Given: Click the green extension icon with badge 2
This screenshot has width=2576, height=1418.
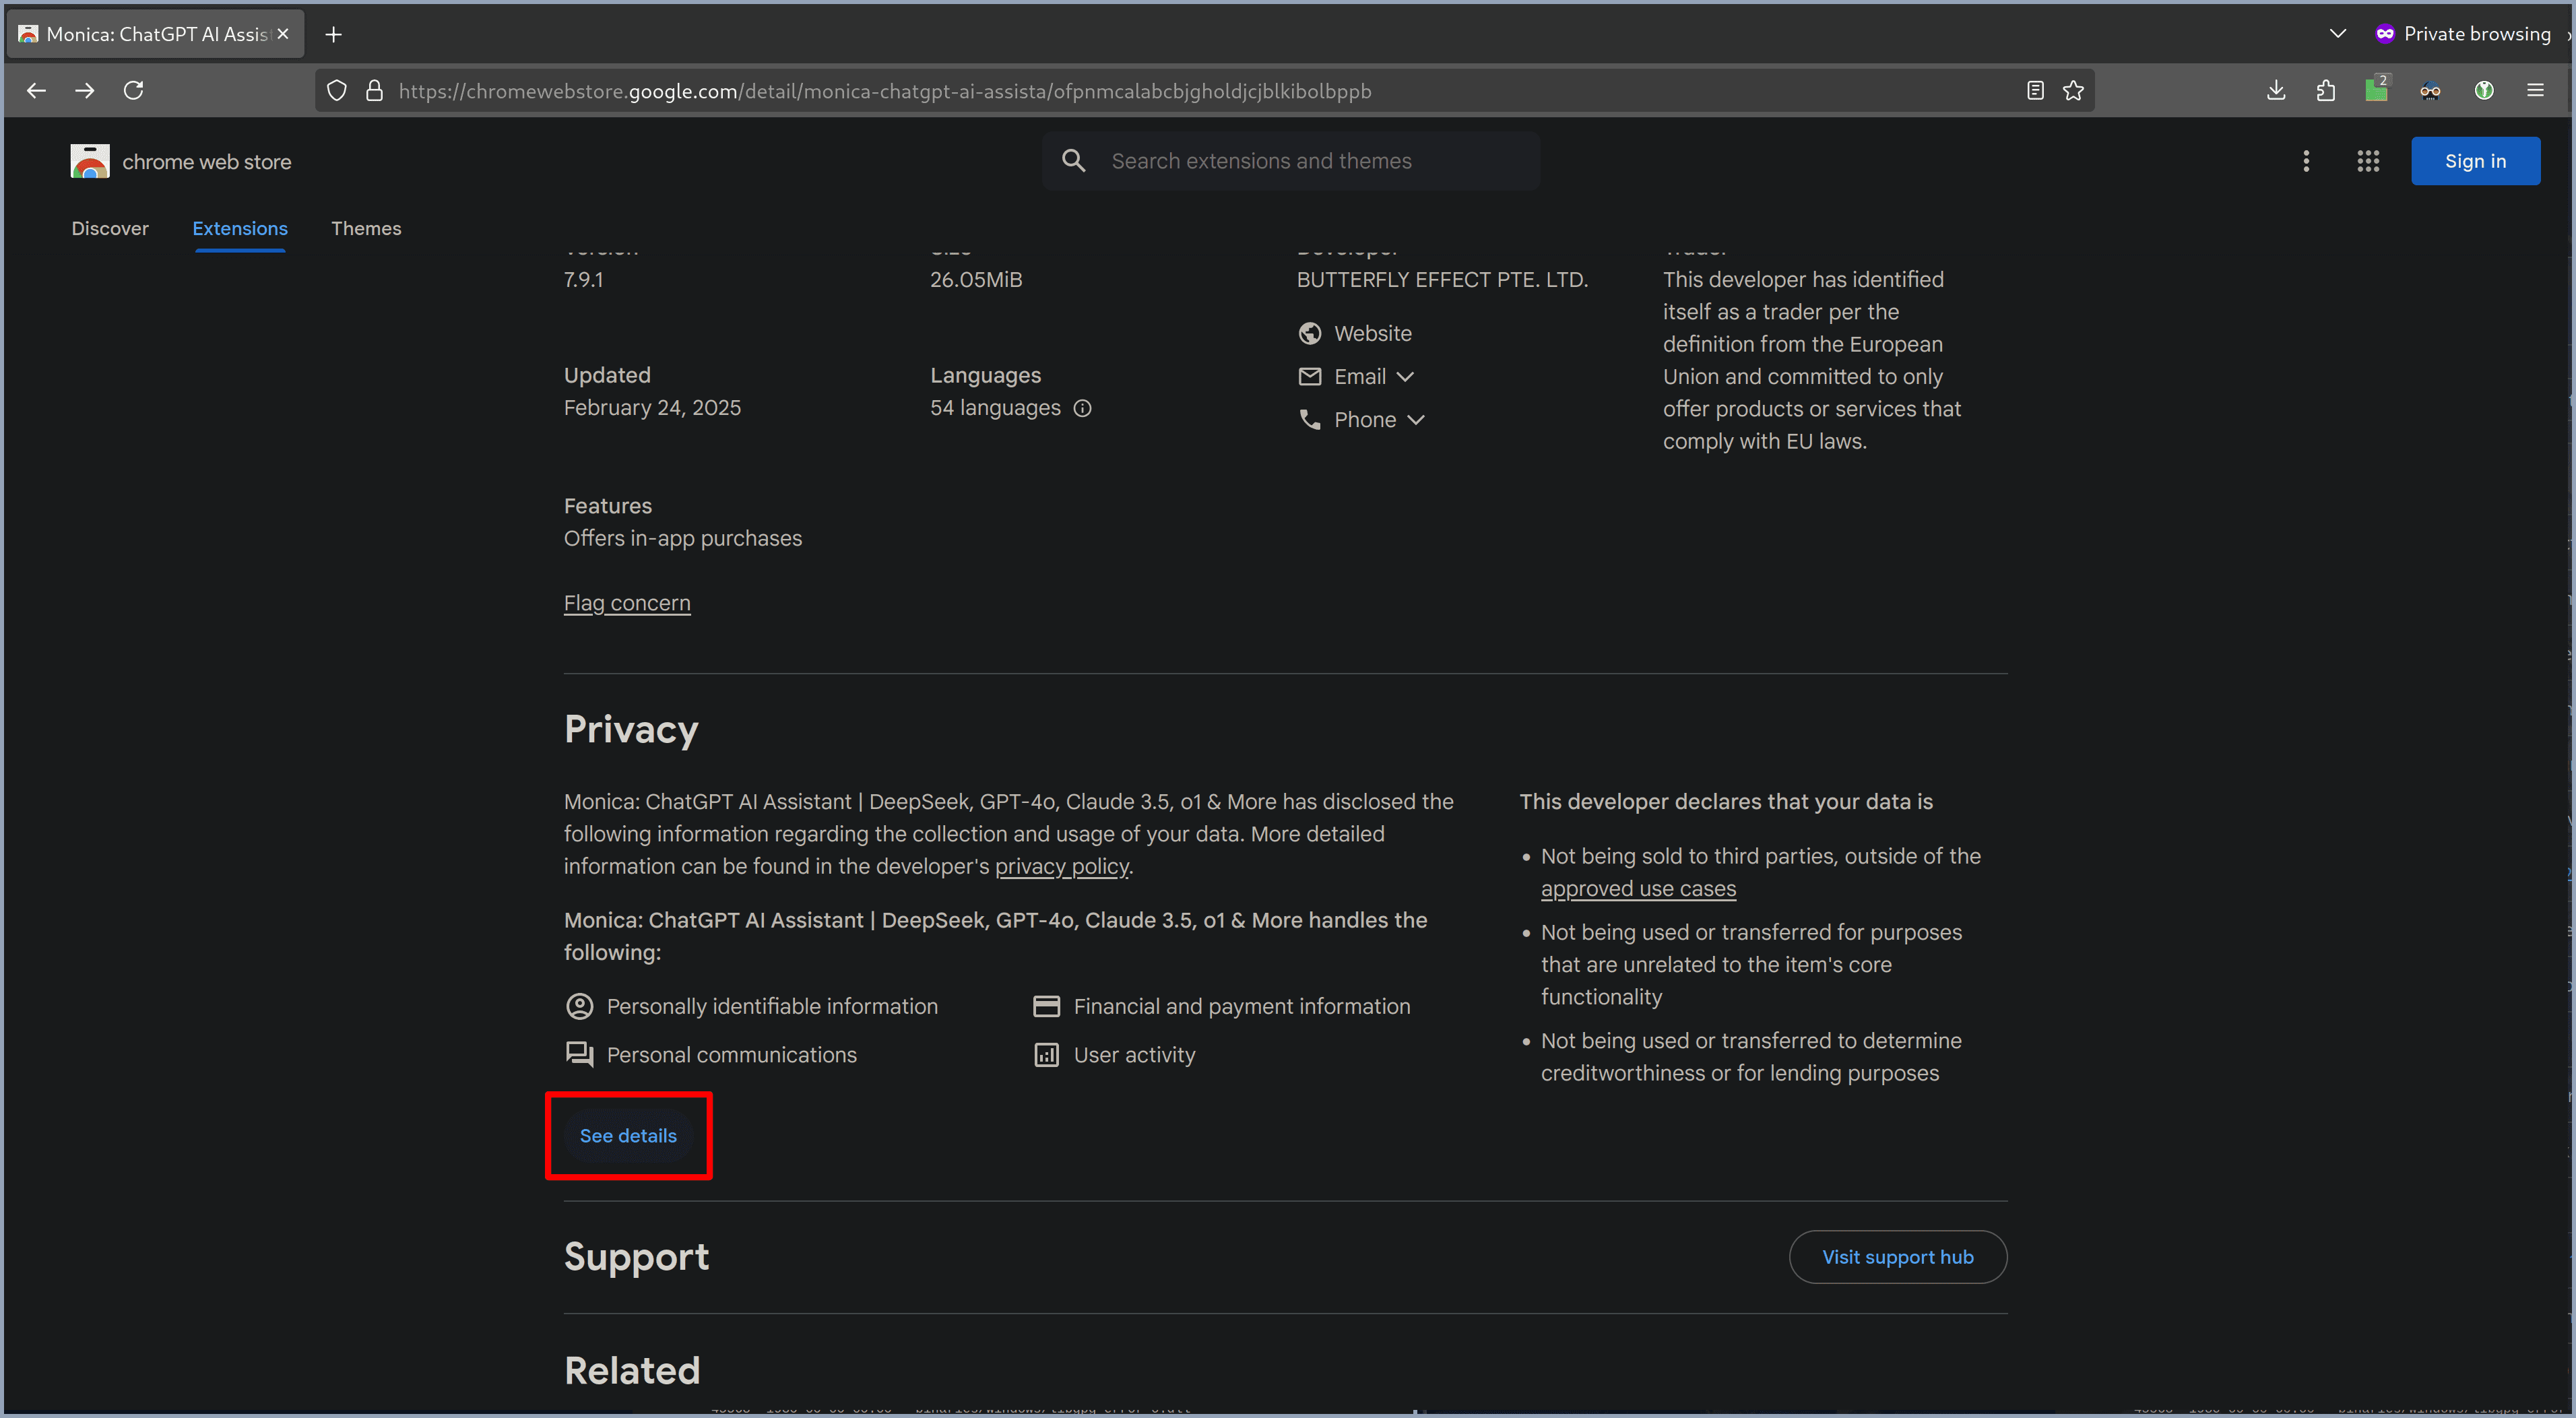Looking at the screenshot, I should click(x=2377, y=90).
